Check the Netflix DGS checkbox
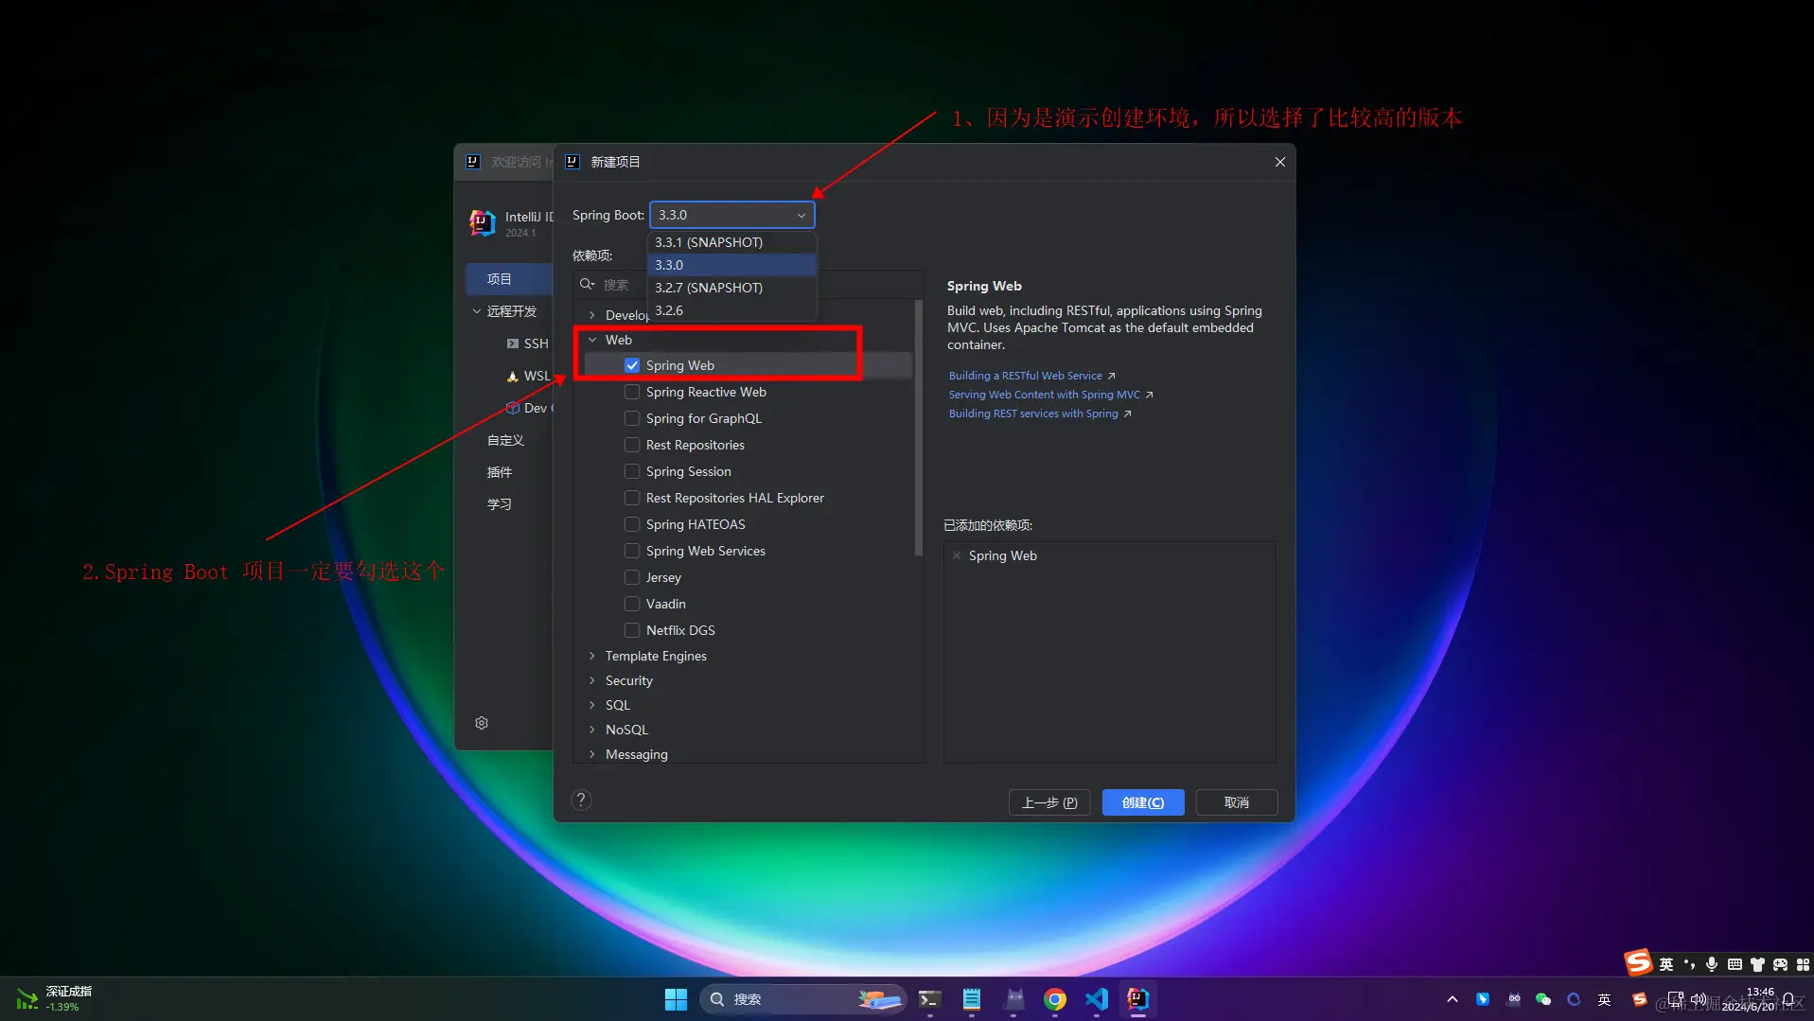Viewport: 1814px width, 1021px height. pyautogui.click(x=632, y=630)
